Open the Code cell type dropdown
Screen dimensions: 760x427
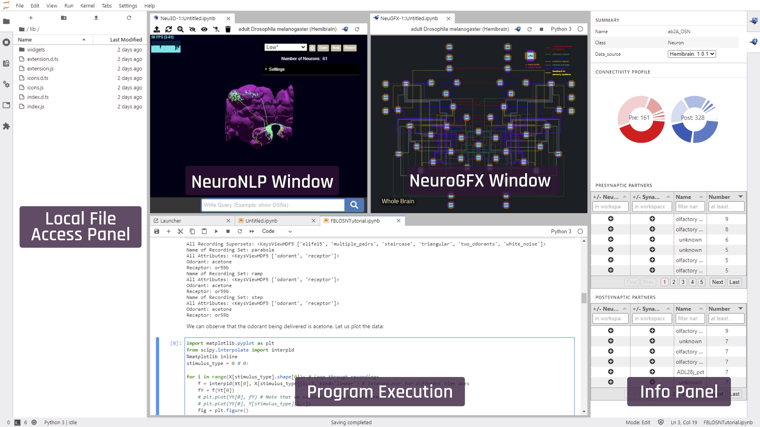pos(277,231)
